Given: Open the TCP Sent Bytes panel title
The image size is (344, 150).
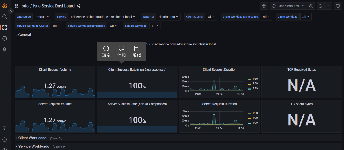Looking at the screenshot, I should [x=302, y=104].
